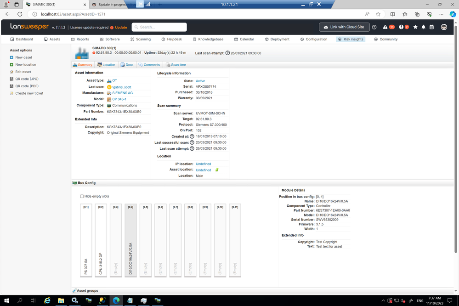This screenshot has height=306, width=459.
Task: Toggle Hide empty slots checkbox
Action: click(82, 196)
